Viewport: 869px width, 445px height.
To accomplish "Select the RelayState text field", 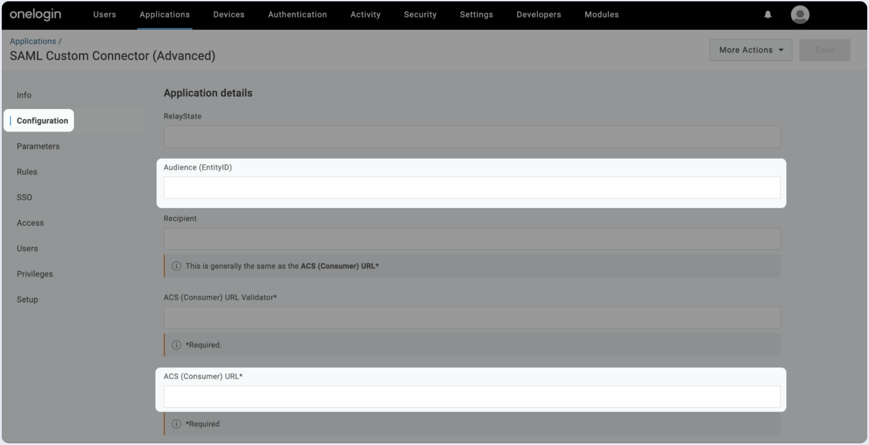I will (471, 137).
